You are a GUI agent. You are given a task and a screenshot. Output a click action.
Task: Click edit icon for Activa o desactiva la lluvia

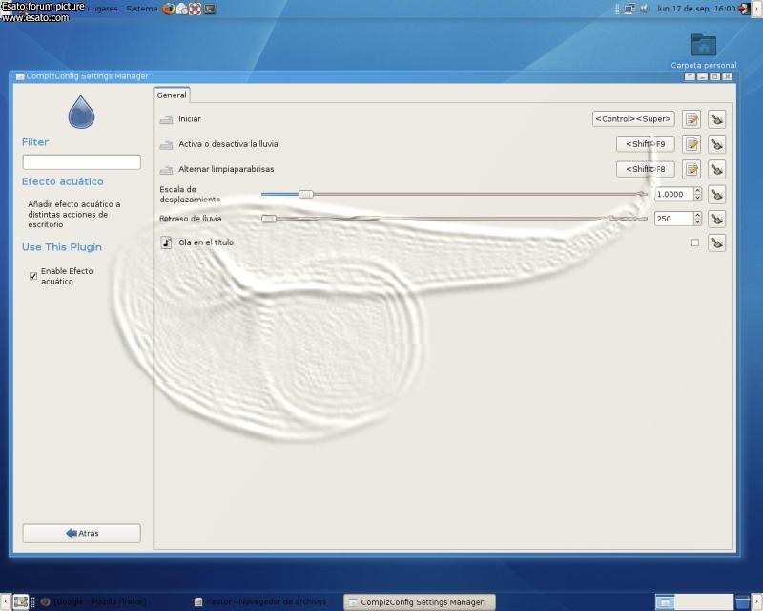tap(691, 144)
